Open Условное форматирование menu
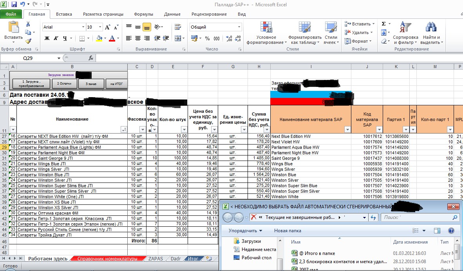 click(266, 33)
